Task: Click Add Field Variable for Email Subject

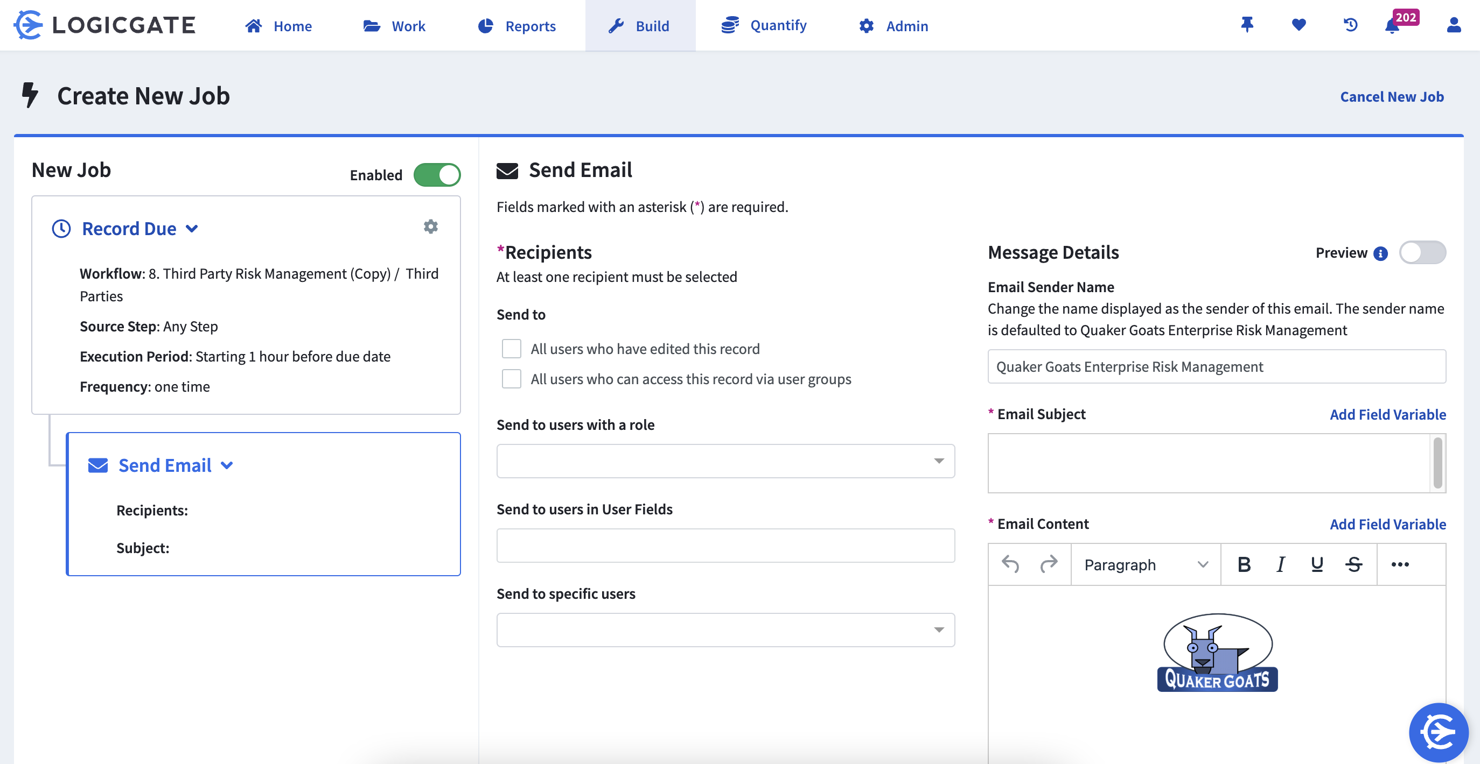Action: pyautogui.click(x=1387, y=414)
